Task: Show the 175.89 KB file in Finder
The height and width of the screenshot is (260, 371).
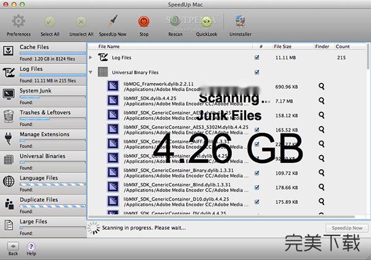Action: point(322,201)
